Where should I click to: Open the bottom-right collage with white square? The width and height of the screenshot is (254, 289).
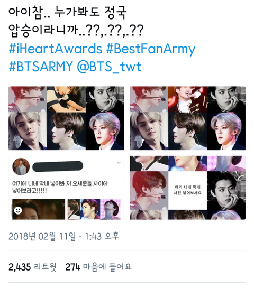[x=187, y=188]
